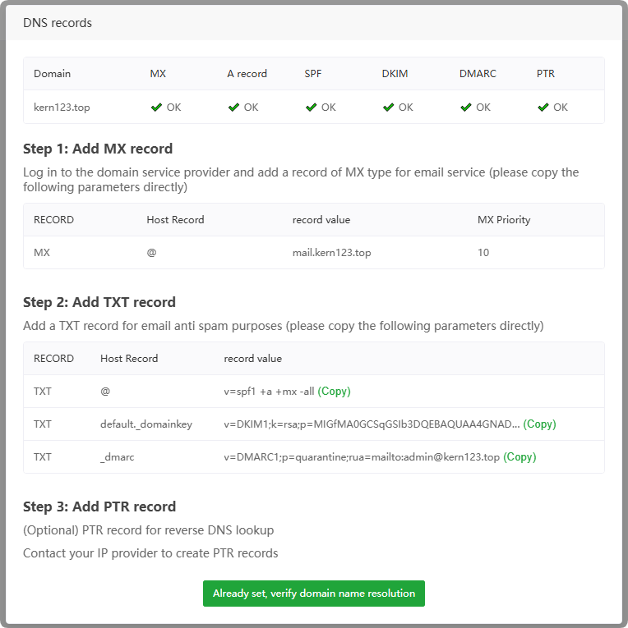Click the green checkmark under MX column
The width and height of the screenshot is (628, 628).
pos(156,107)
